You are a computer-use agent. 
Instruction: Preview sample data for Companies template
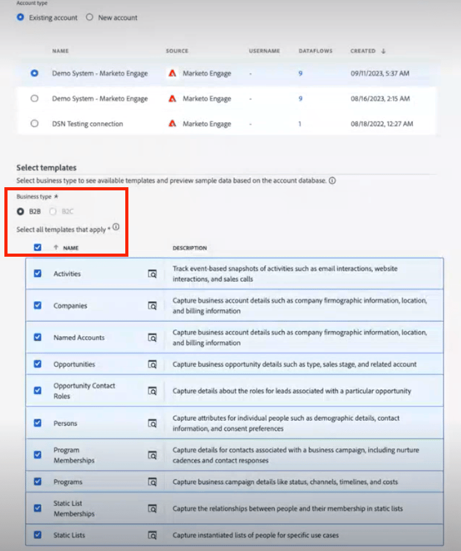click(x=152, y=306)
